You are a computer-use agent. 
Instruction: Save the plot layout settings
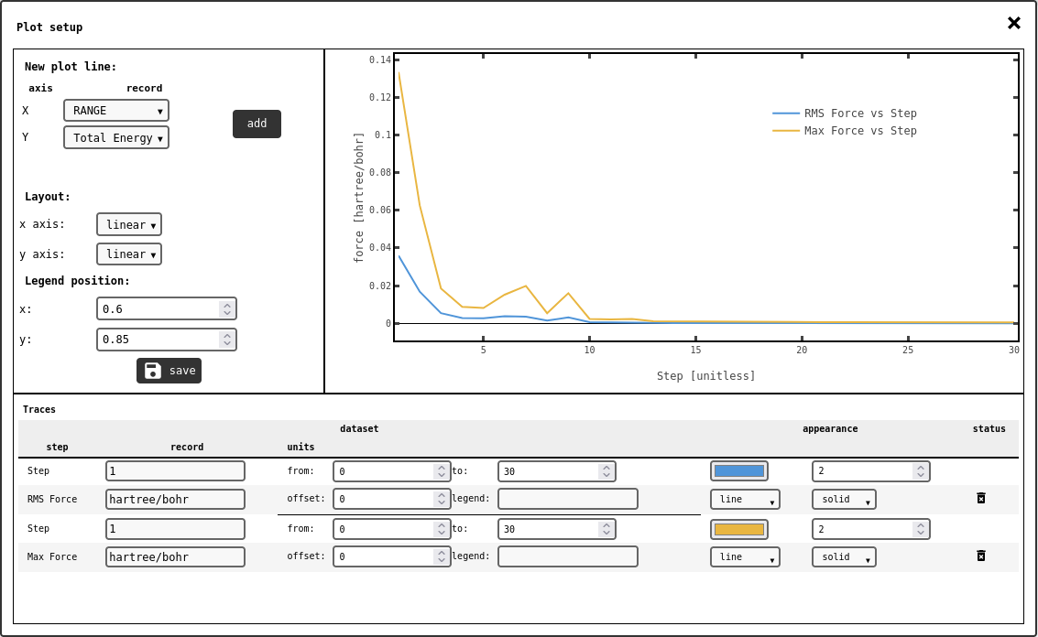coord(169,371)
